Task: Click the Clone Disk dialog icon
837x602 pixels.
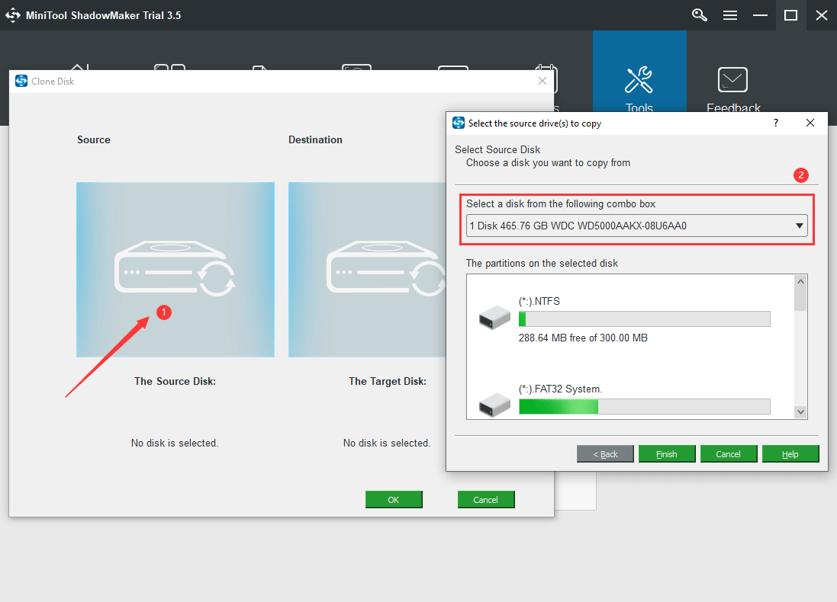Action: [x=21, y=81]
